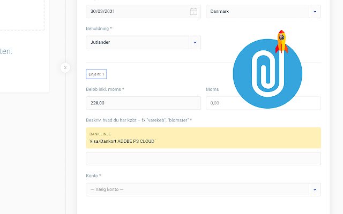Click the date field showing 30/03/2021
Screen dimensions: 343x214
(x=143, y=11)
